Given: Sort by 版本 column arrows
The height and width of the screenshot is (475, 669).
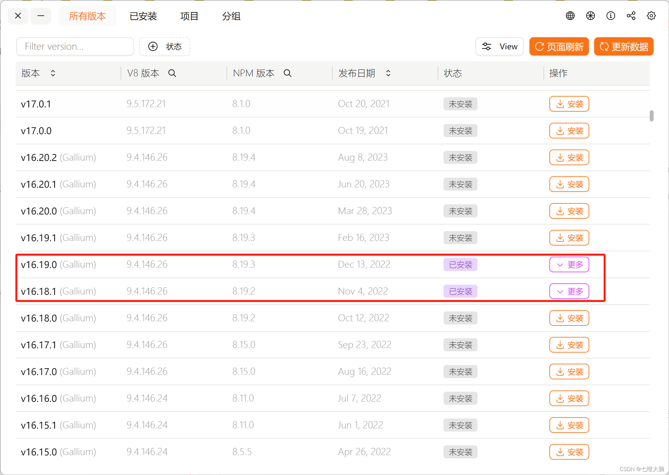Looking at the screenshot, I should [53, 73].
